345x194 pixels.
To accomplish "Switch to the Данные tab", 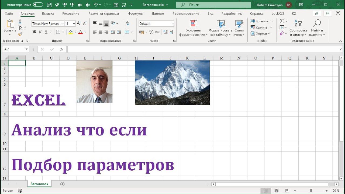I will click(x=158, y=13).
